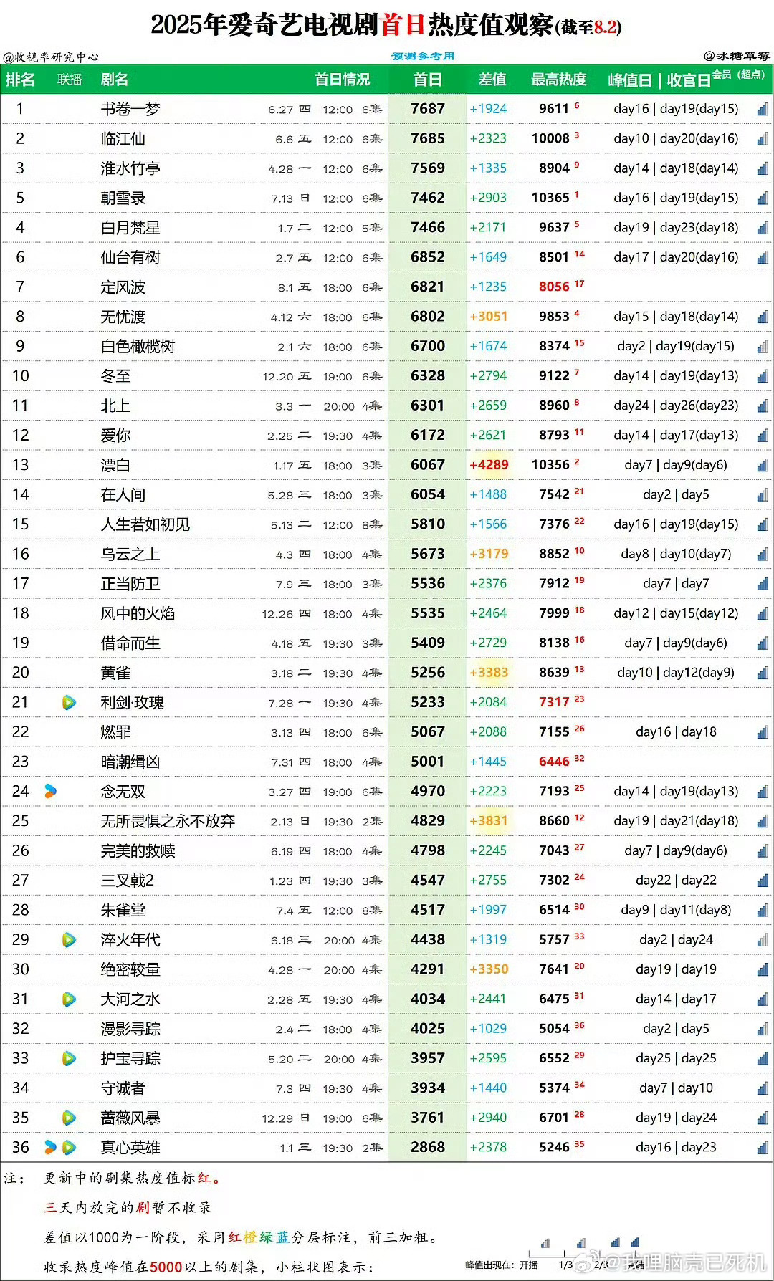Click the bar chart icon in 书卷一梦 row
This screenshot has width=774, height=1281.
763,109
